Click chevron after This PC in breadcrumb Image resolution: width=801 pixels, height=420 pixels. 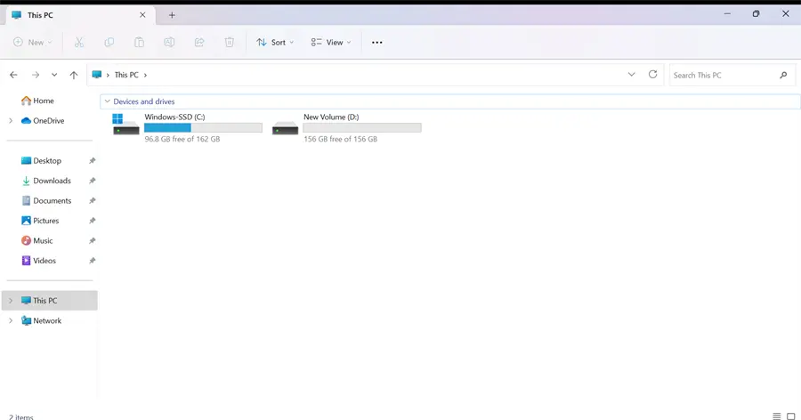[145, 75]
